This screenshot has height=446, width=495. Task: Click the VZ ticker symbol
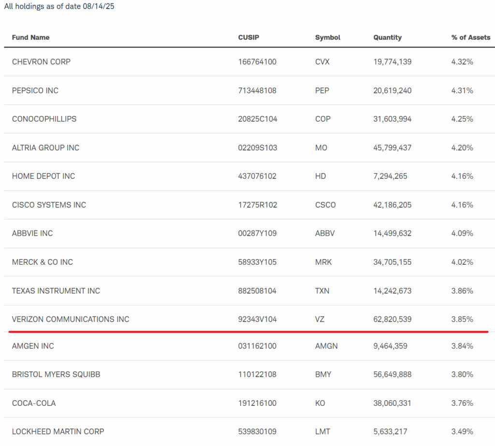[x=320, y=319]
